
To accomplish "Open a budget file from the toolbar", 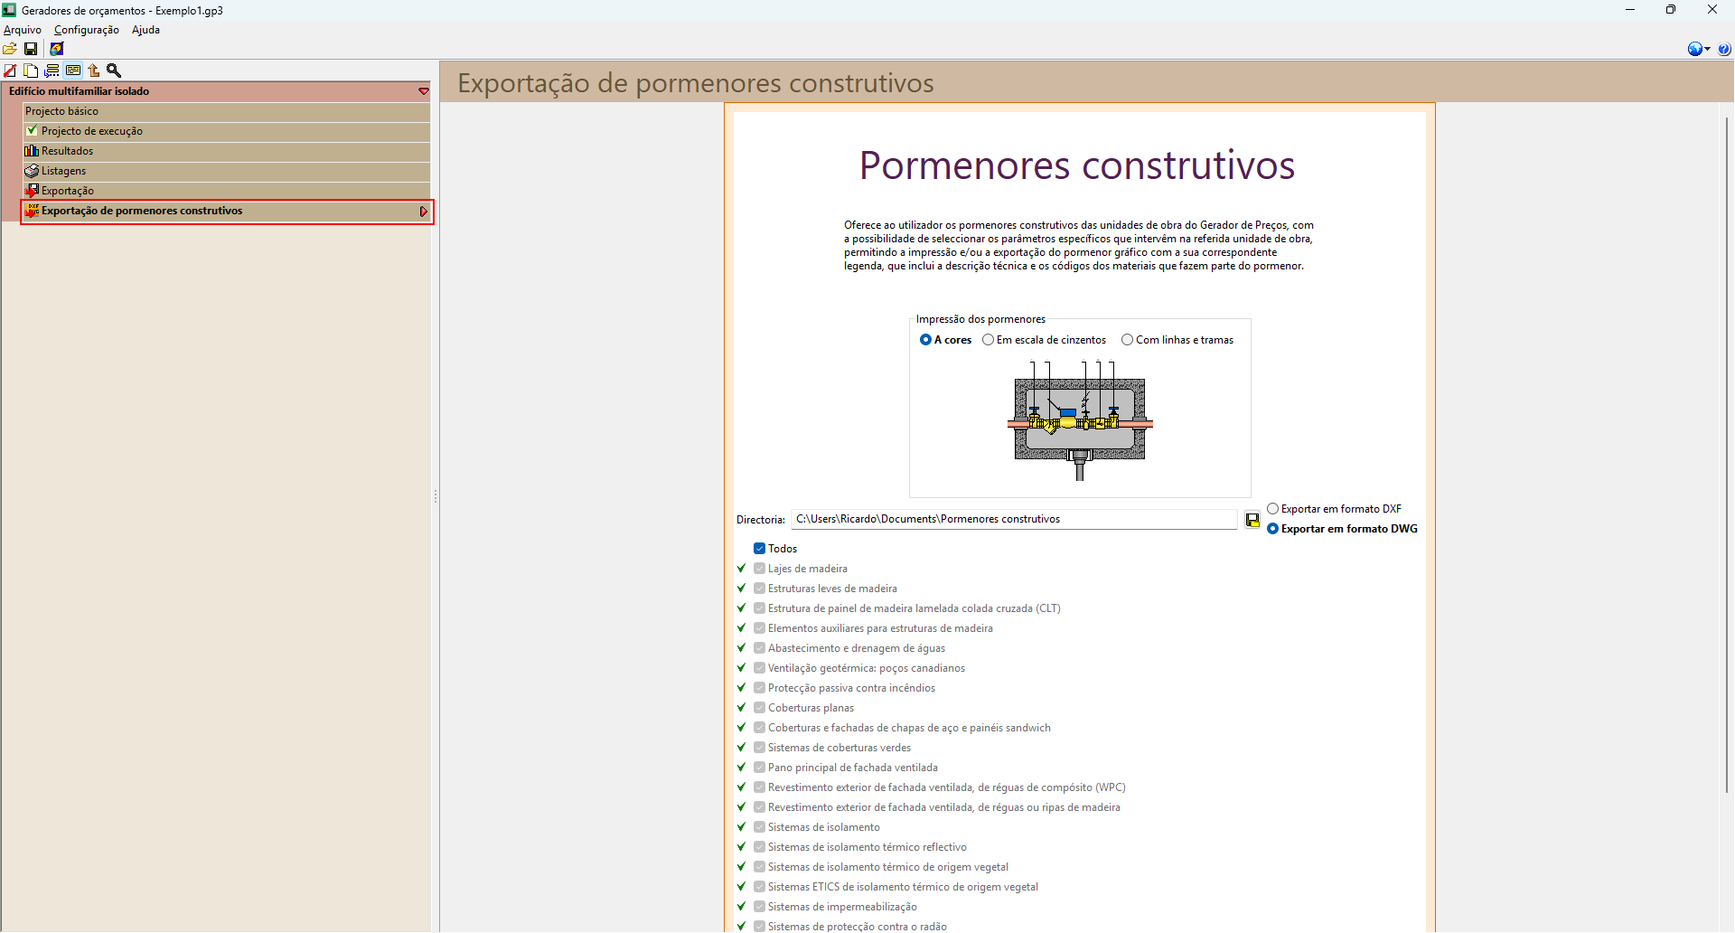I will [9, 49].
